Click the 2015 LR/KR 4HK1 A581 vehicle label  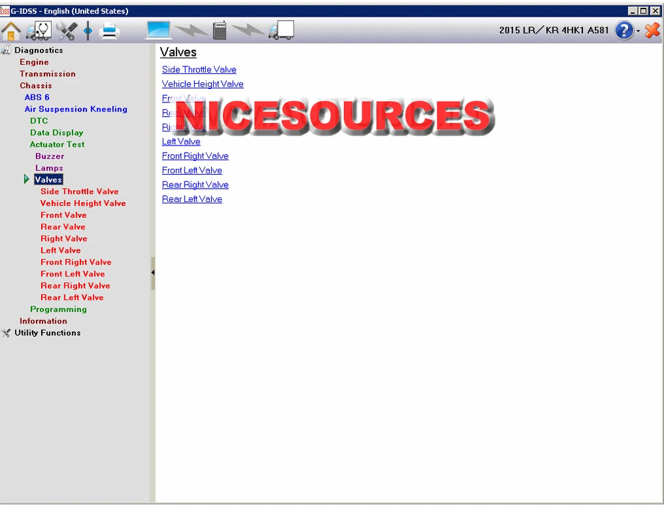[554, 31]
